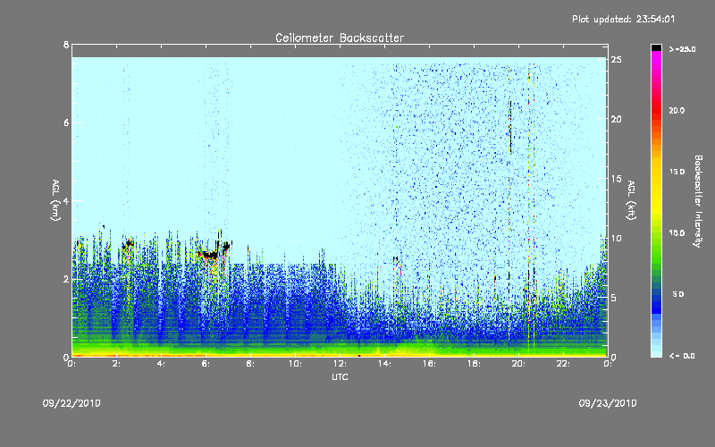The image size is (715, 447).
Task: Click the red band near 20.0 on colorbar
Action: (656, 109)
